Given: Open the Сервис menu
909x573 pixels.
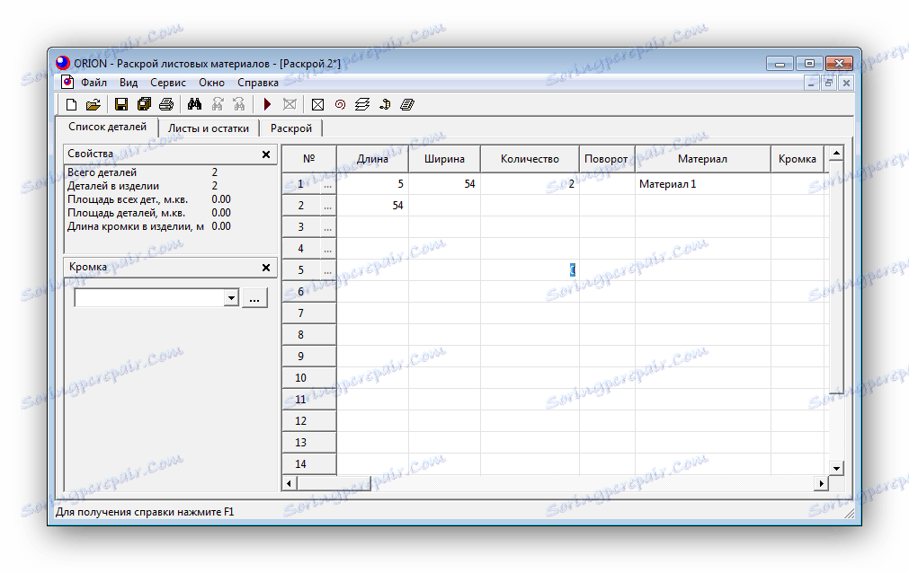Looking at the screenshot, I should (168, 83).
